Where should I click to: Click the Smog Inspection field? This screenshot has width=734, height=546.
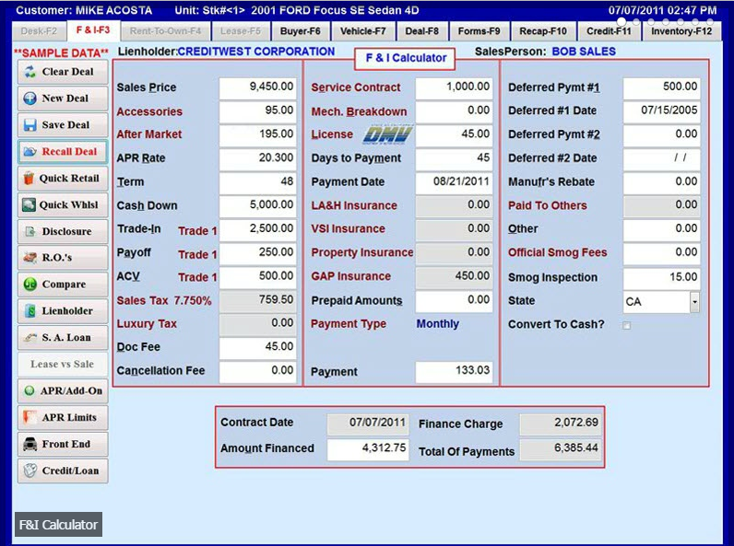click(x=661, y=278)
